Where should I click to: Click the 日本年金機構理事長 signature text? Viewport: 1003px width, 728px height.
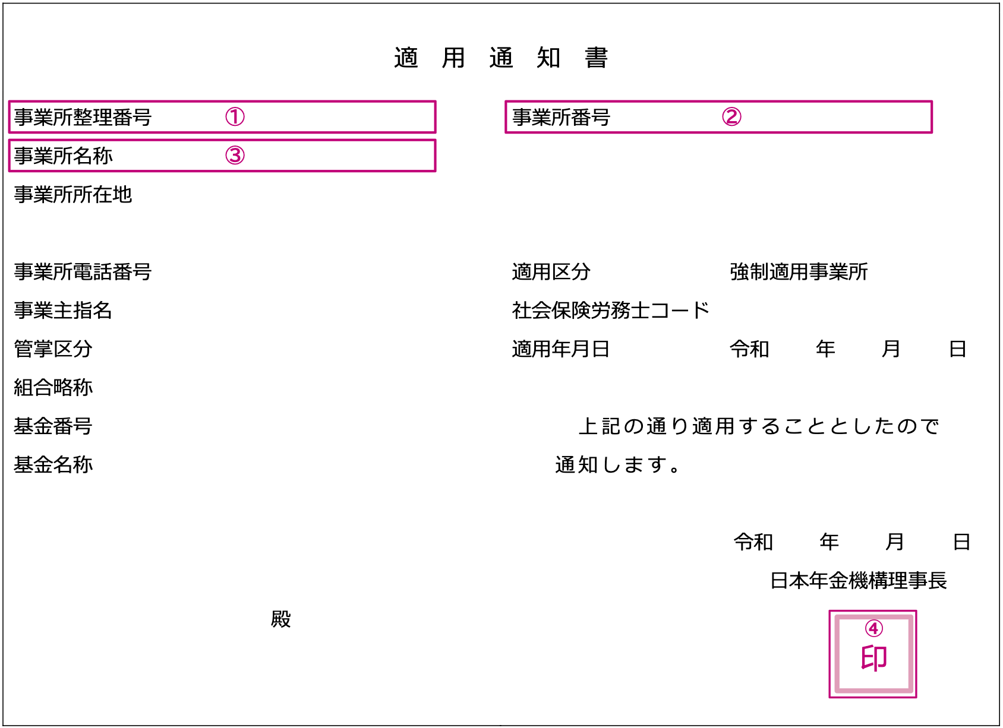coord(858,580)
